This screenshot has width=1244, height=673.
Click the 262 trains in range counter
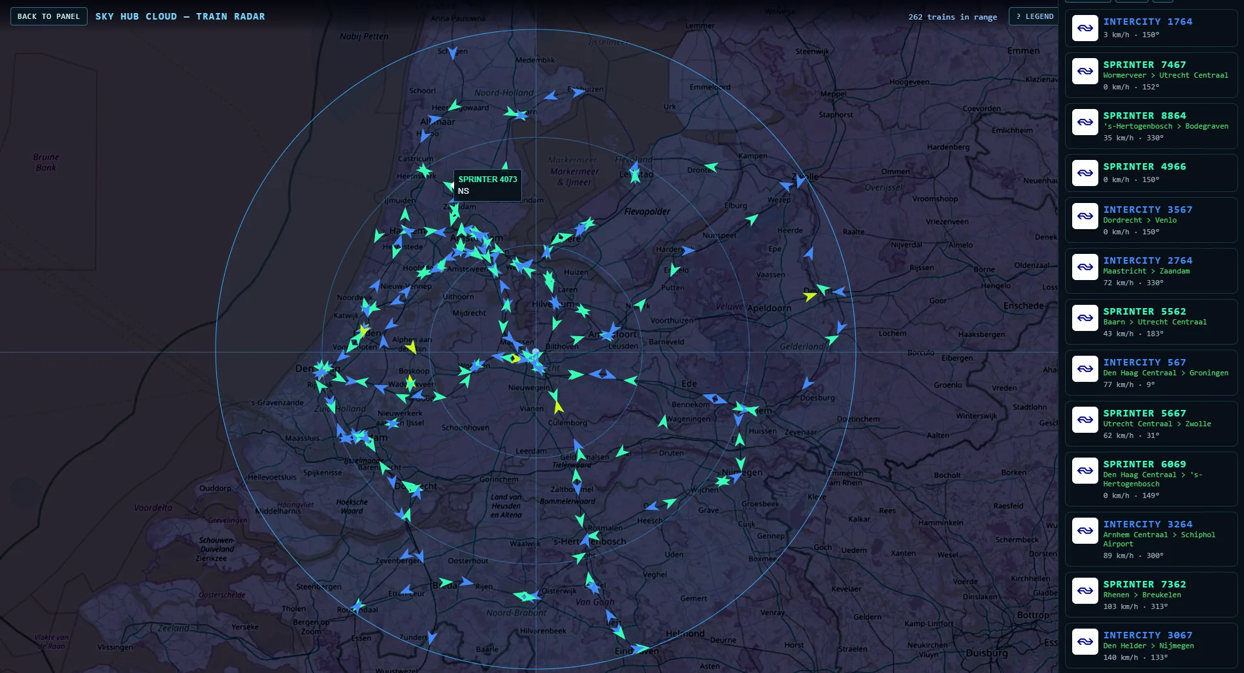(953, 17)
